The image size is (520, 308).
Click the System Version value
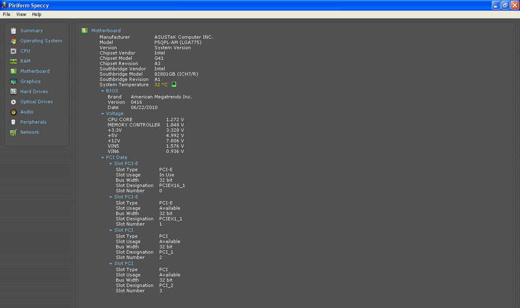click(x=173, y=48)
